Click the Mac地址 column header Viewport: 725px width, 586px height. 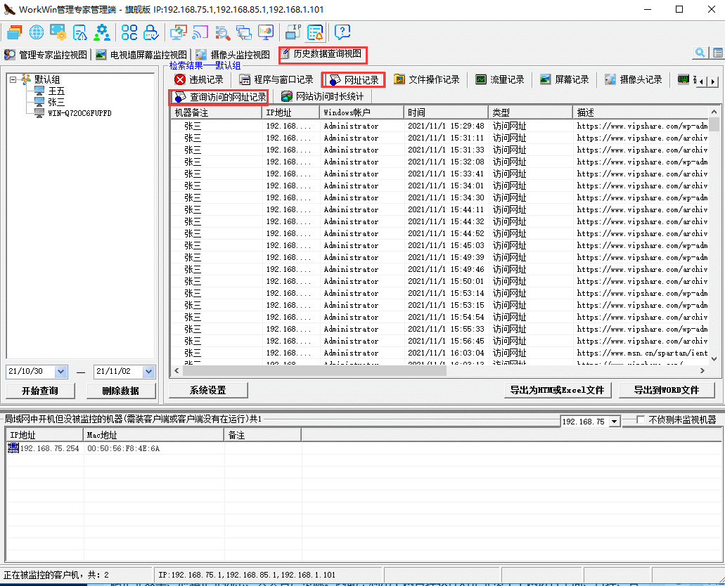pos(154,435)
